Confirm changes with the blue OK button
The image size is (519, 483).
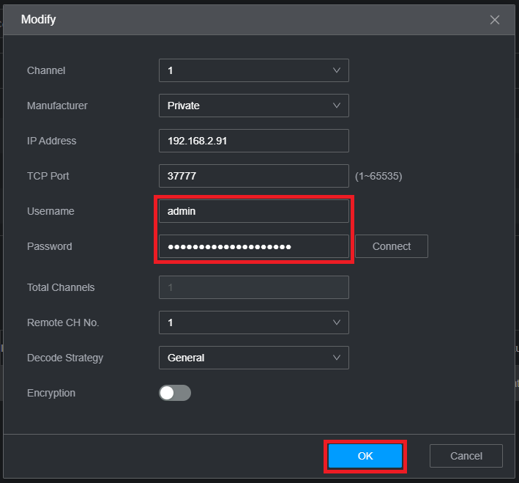[365, 456]
